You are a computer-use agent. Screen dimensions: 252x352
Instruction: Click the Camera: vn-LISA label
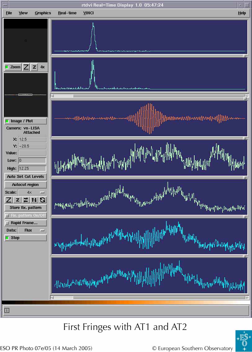(23, 128)
